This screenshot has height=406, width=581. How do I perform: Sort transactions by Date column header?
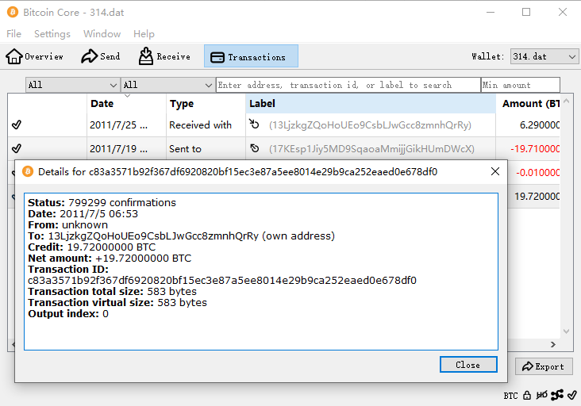coord(102,104)
